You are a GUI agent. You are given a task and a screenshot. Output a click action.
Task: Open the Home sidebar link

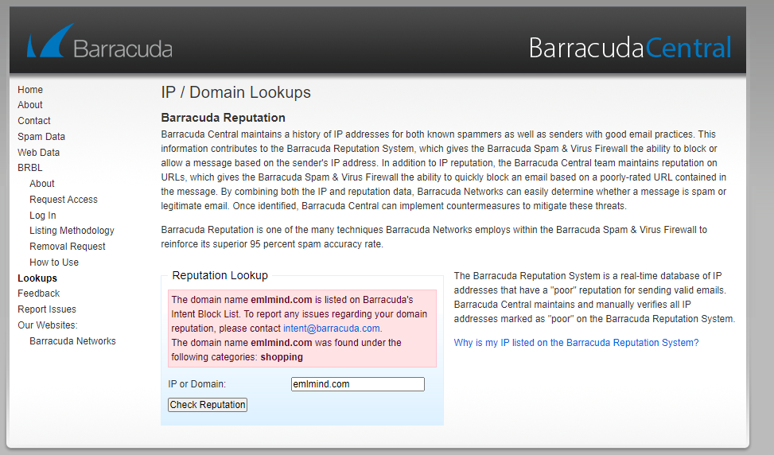(30, 90)
